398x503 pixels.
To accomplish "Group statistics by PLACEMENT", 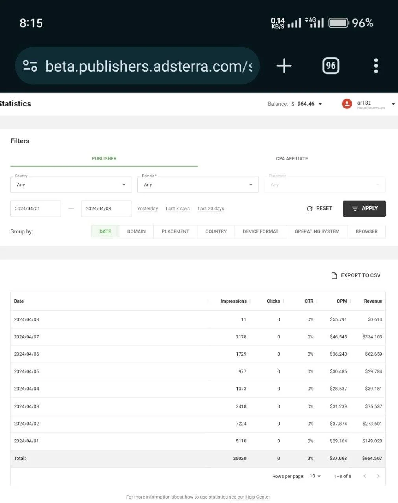I will 175,231.
